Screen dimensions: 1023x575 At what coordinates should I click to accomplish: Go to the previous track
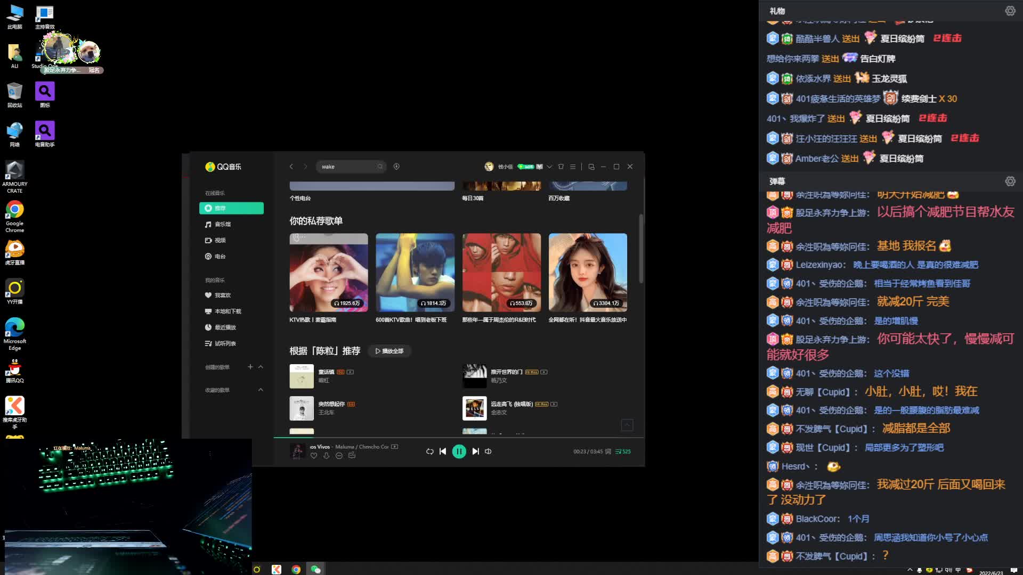pos(443,451)
